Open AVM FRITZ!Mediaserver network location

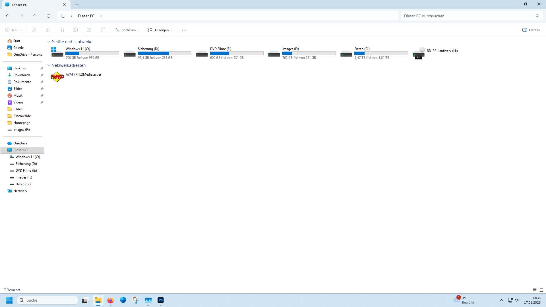pos(57,77)
